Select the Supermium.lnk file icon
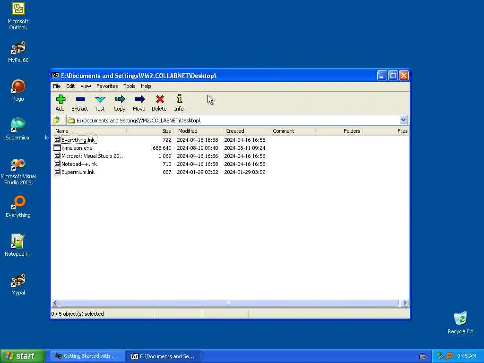Image resolution: width=484 pixels, height=363 pixels. coord(57,172)
